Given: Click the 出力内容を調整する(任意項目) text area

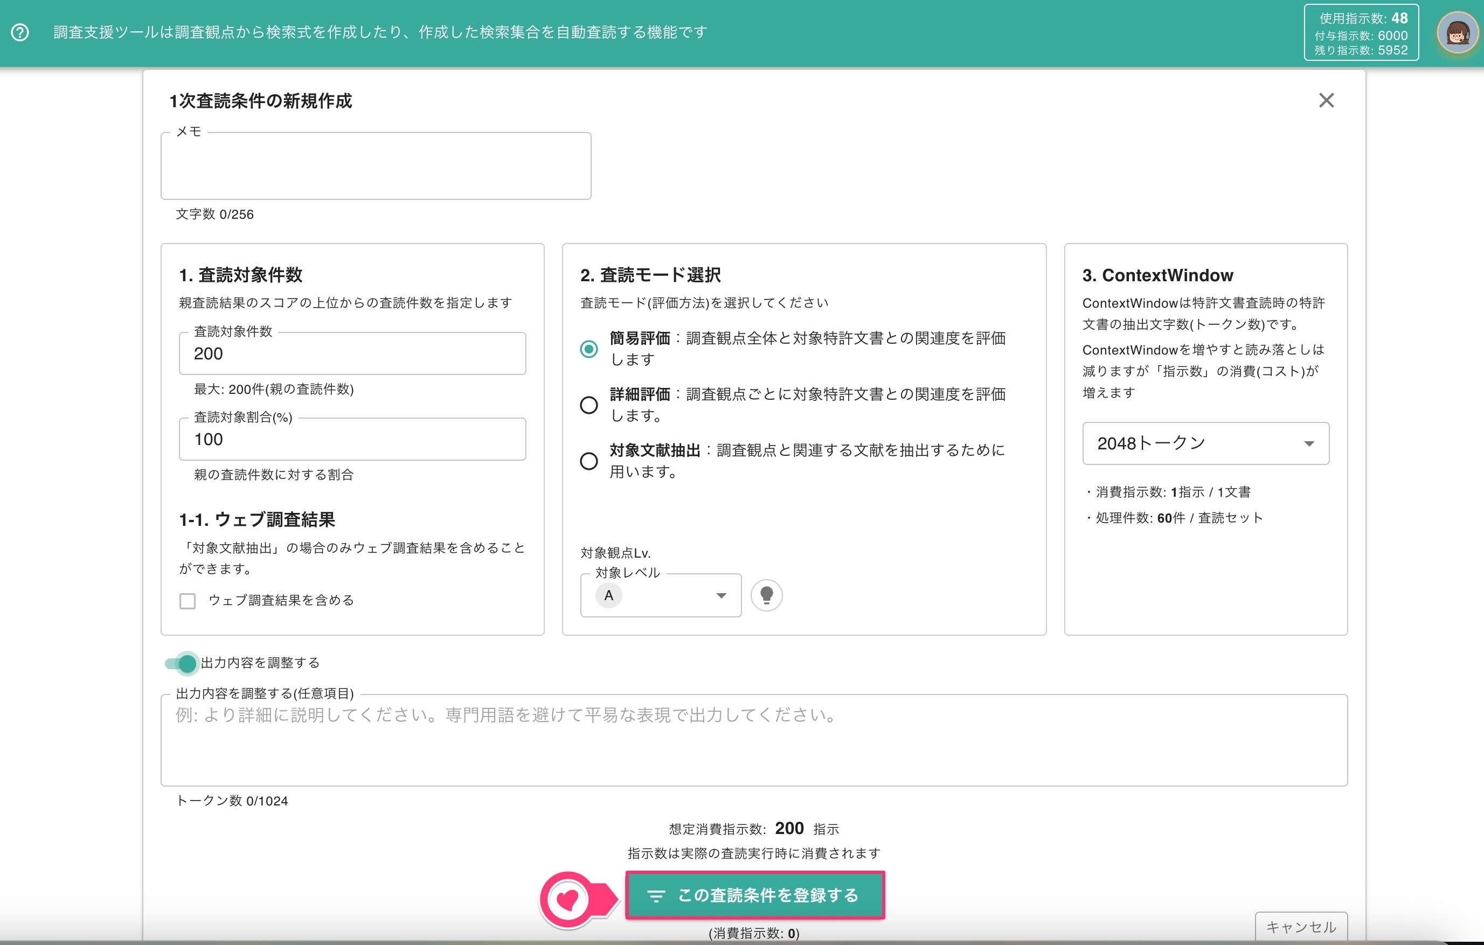Looking at the screenshot, I should (x=754, y=740).
